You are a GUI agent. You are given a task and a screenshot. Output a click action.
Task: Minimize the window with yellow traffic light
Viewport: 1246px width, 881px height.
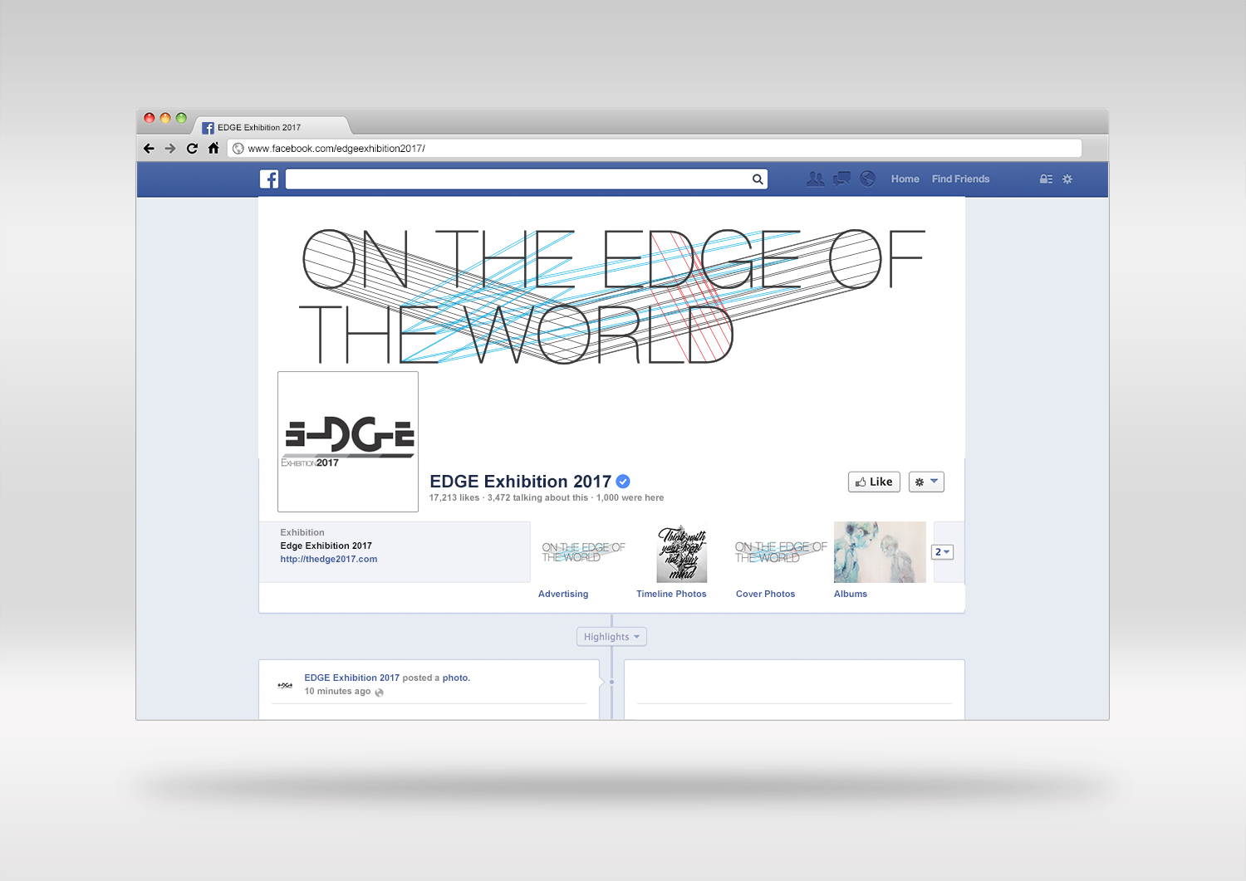pyautogui.click(x=165, y=118)
